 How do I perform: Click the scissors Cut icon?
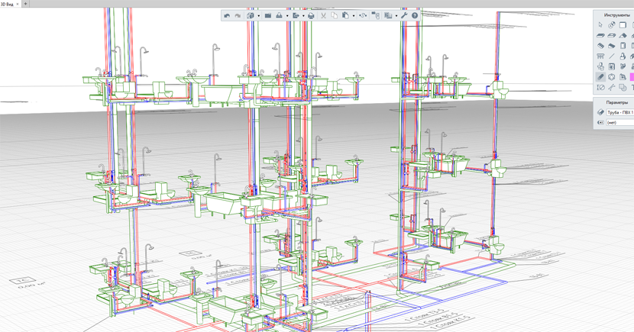click(323, 16)
